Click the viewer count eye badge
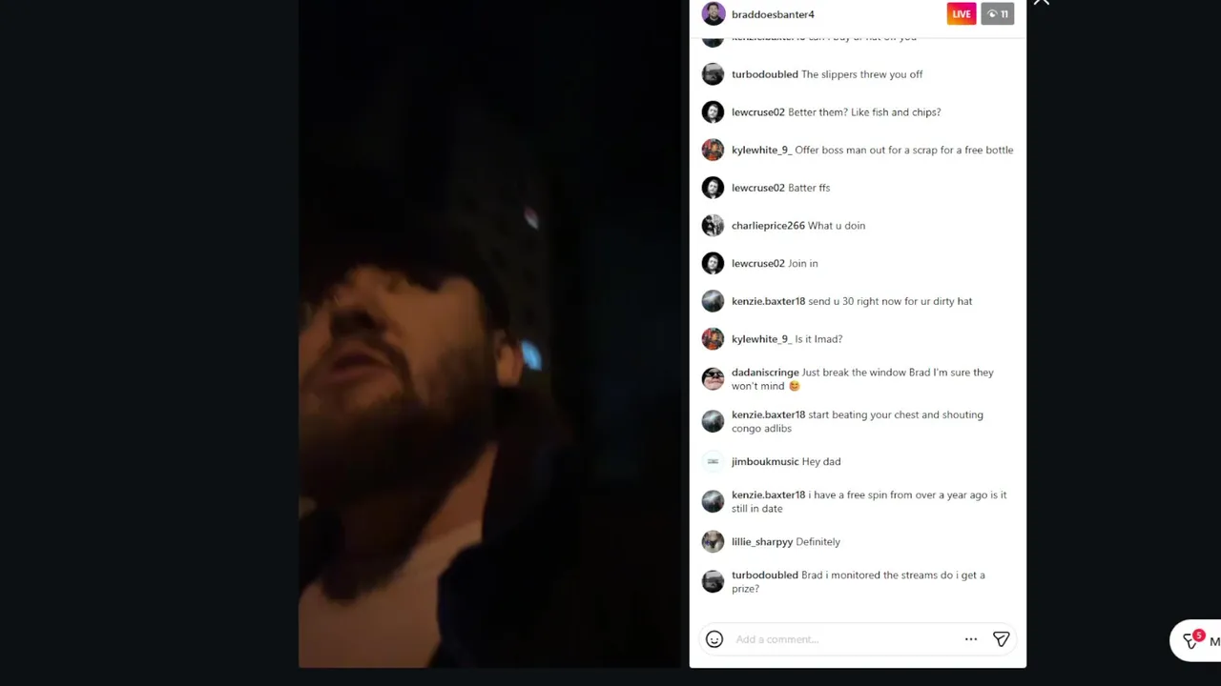This screenshot has height=686, width=1221. coord(998,14)
